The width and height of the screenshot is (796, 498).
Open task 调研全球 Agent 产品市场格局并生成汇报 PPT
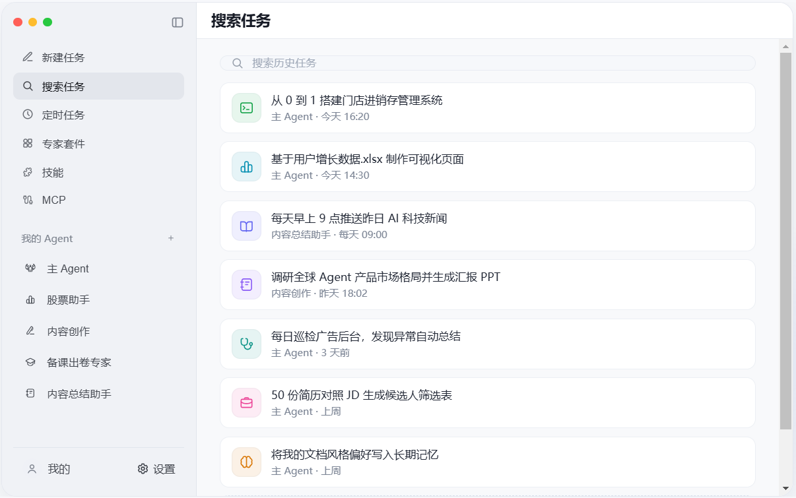pyautogui.click(x=488, y=285)
